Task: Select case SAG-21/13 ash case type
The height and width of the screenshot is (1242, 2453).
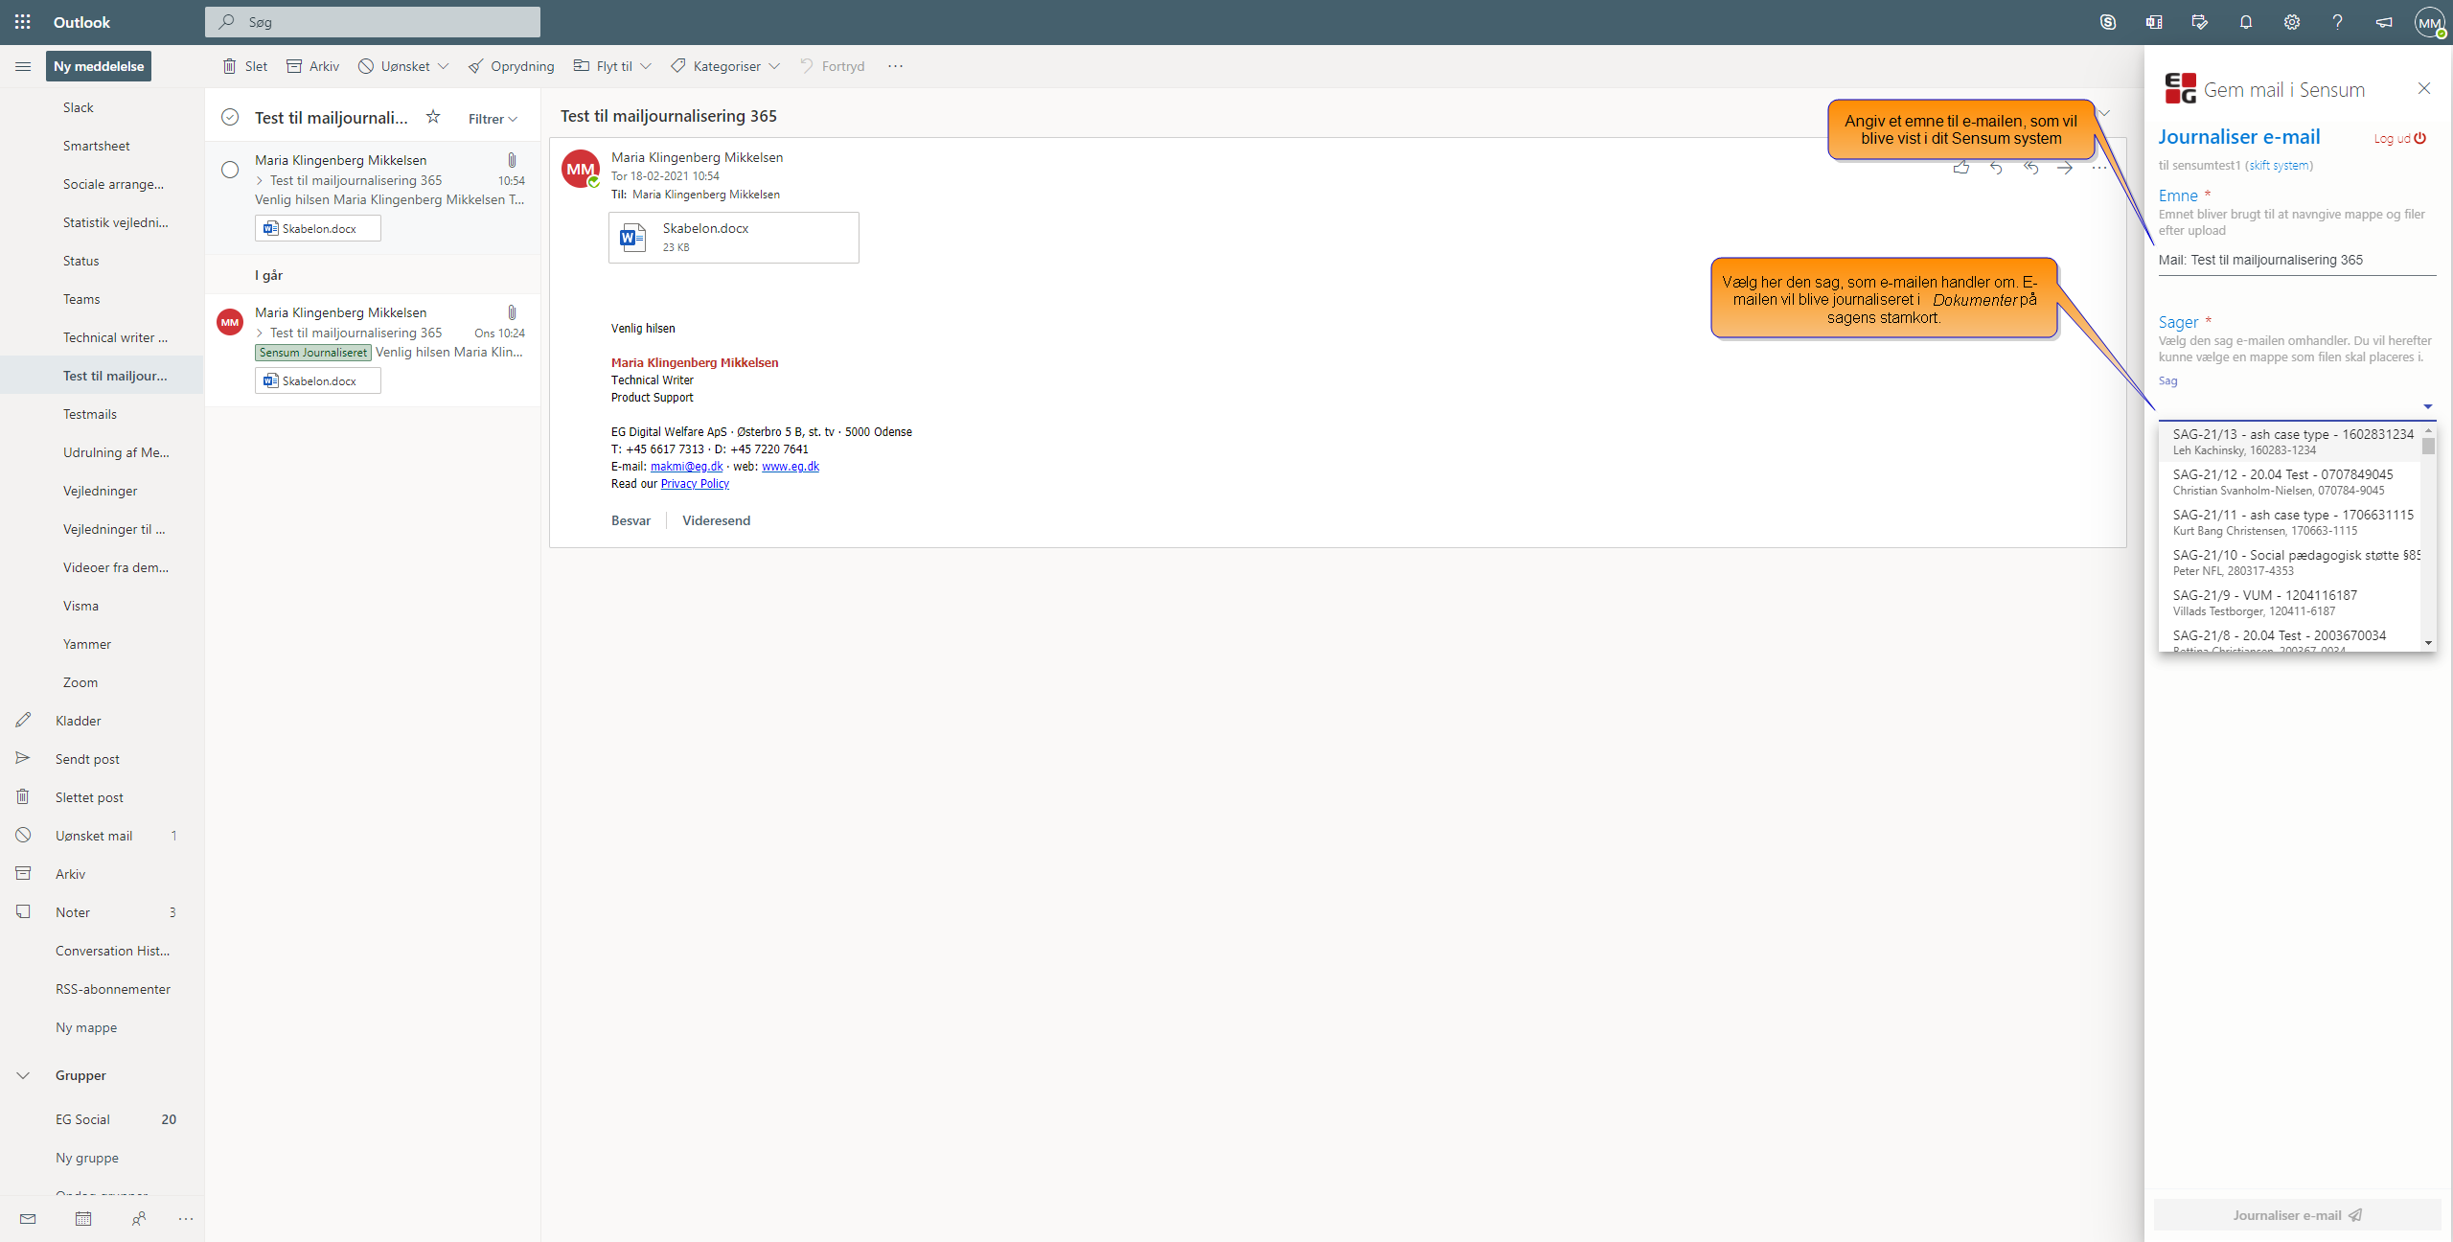Action: click(2289, 442)
